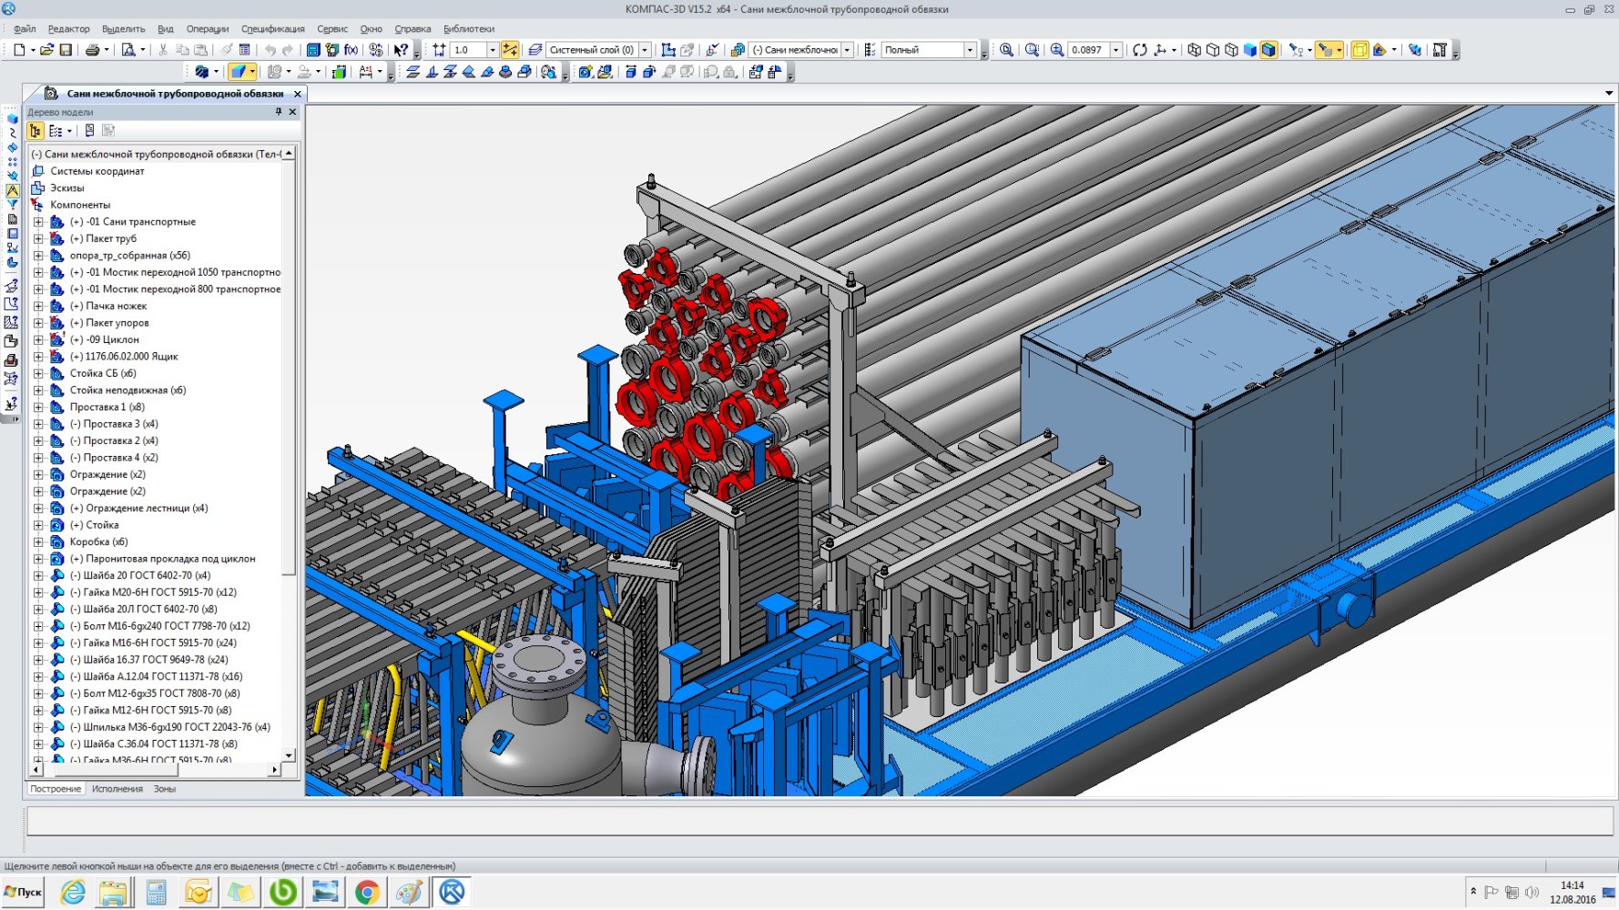Screen dimensions: 1619x910
Task: Click the Variables f(x) toolbar icon
Action: [x=351, y=50]
